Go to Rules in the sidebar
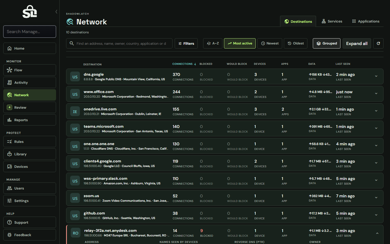Screen dimensions: 390x244 [x=30, y=142]
